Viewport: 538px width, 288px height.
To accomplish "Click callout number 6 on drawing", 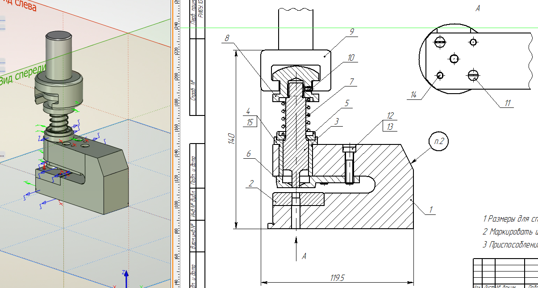I will coord(248,154).
